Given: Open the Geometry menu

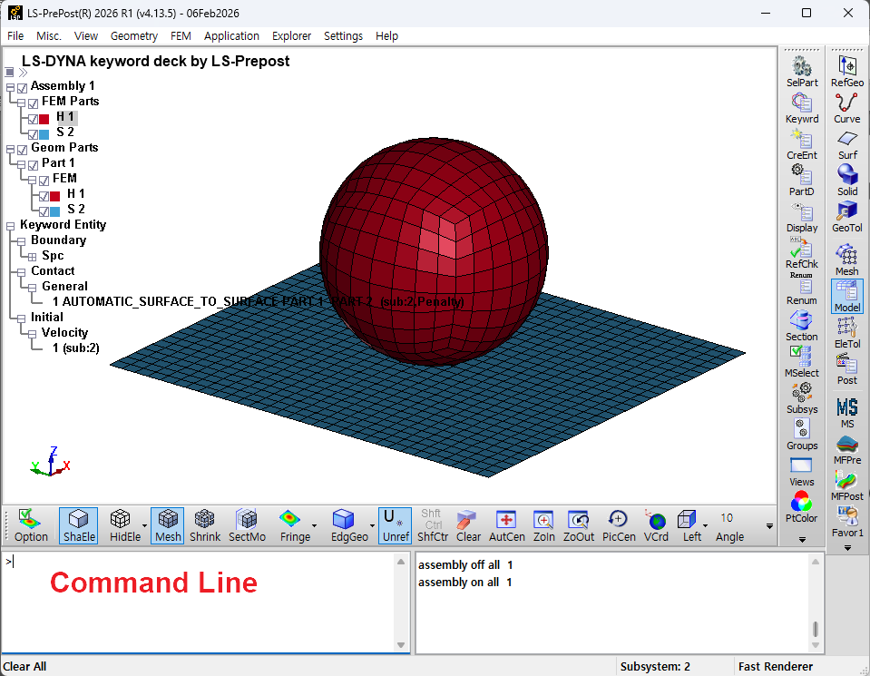Looking at the screenshot, I should [x=133, y=36].
